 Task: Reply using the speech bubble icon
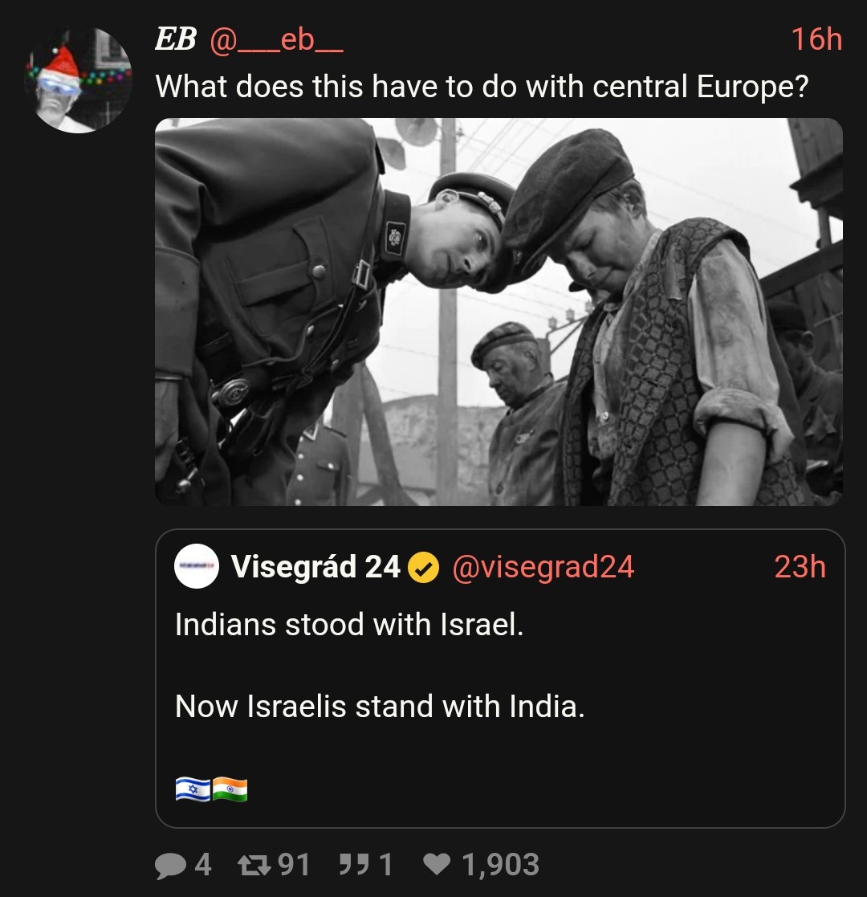tap(169, 865)
